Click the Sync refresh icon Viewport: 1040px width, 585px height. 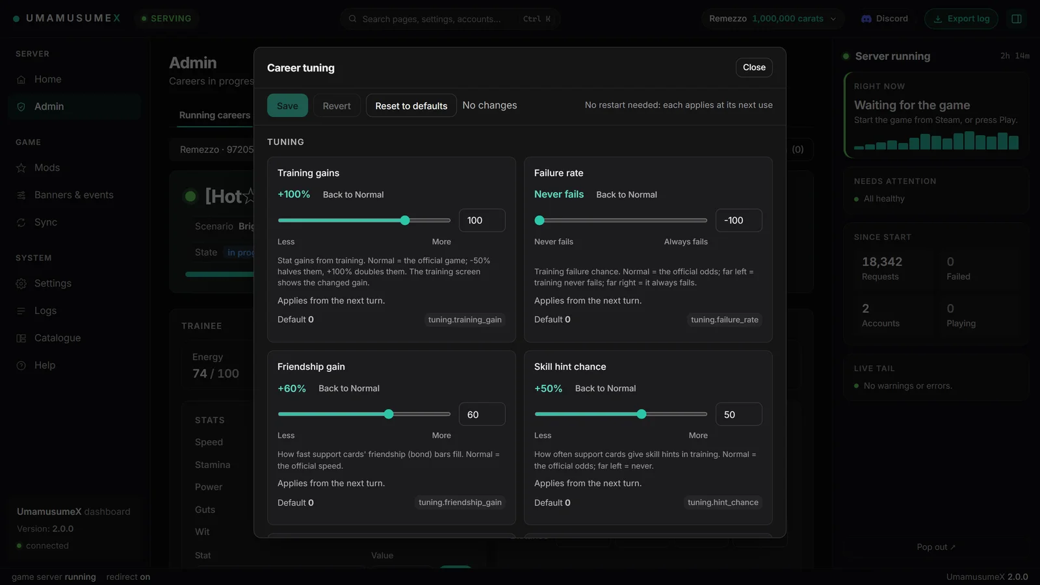[21, 222]
